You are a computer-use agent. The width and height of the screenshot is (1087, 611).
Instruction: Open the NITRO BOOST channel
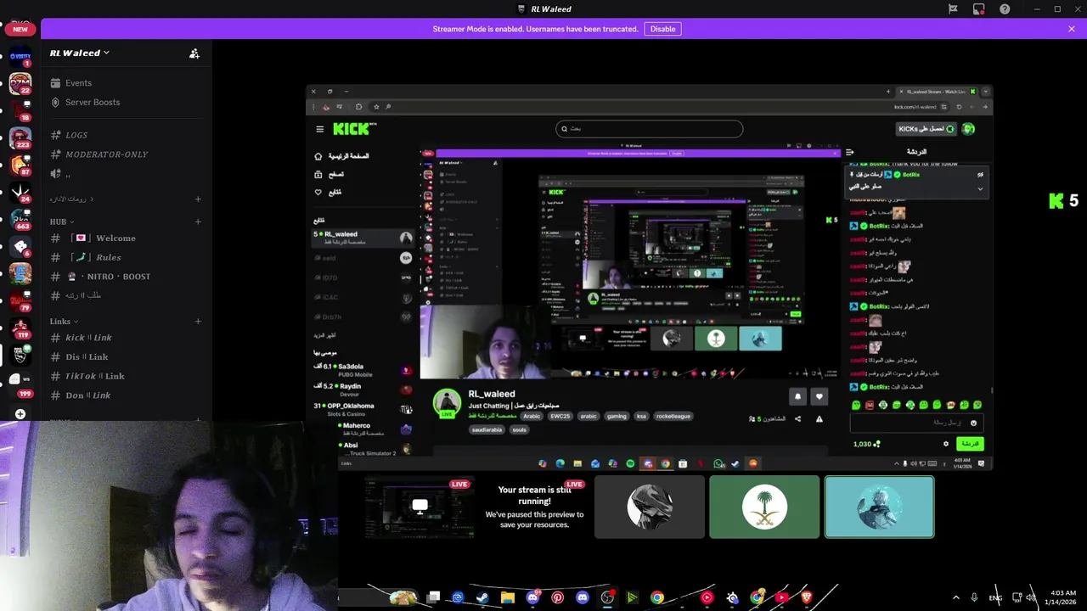(x=126, y=277)
